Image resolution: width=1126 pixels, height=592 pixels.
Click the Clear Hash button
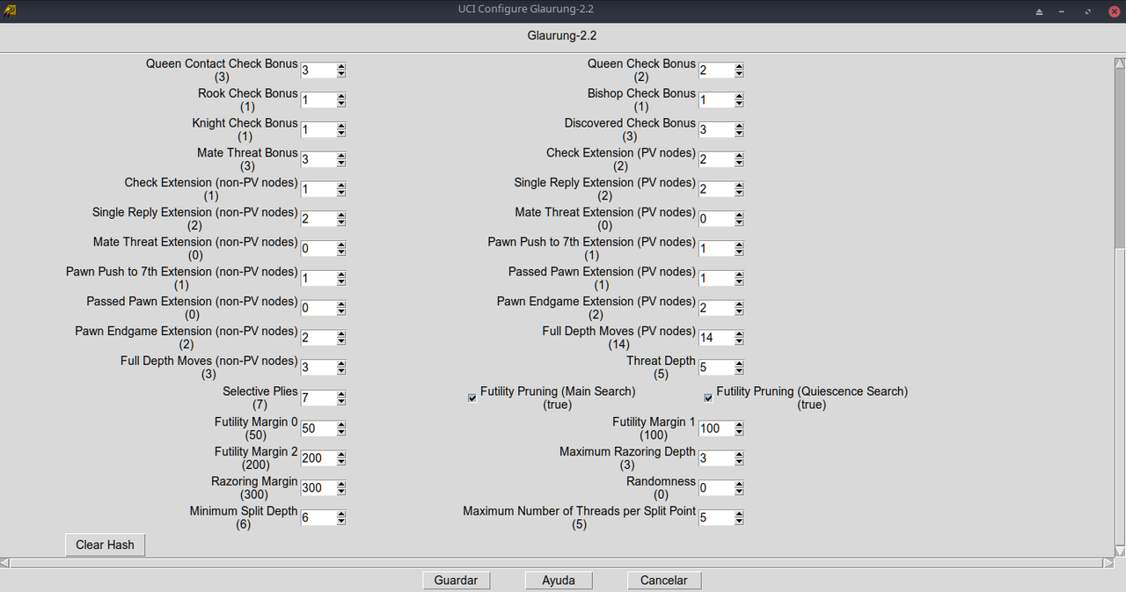105,544
